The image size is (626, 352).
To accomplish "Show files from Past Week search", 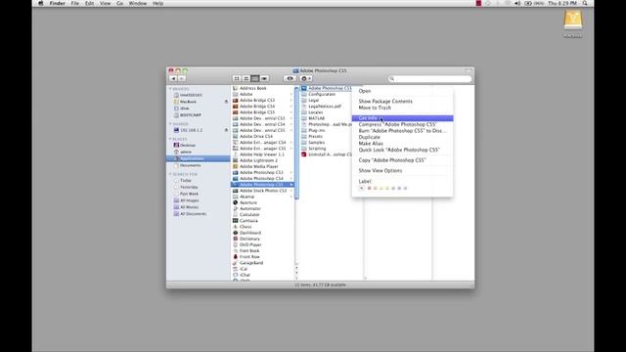I will click(x=189, y=194).
